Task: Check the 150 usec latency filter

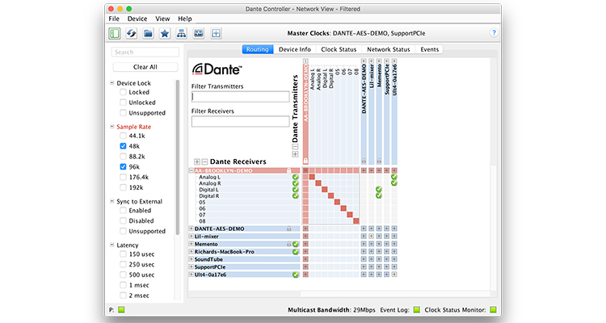Action: 123,254
